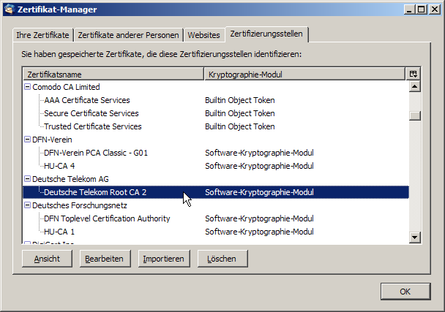Click Importieren to add a certificate

point(164,259)
